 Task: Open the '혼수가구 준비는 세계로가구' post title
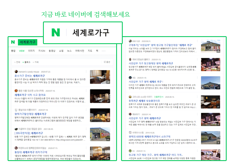click(30, 76)
